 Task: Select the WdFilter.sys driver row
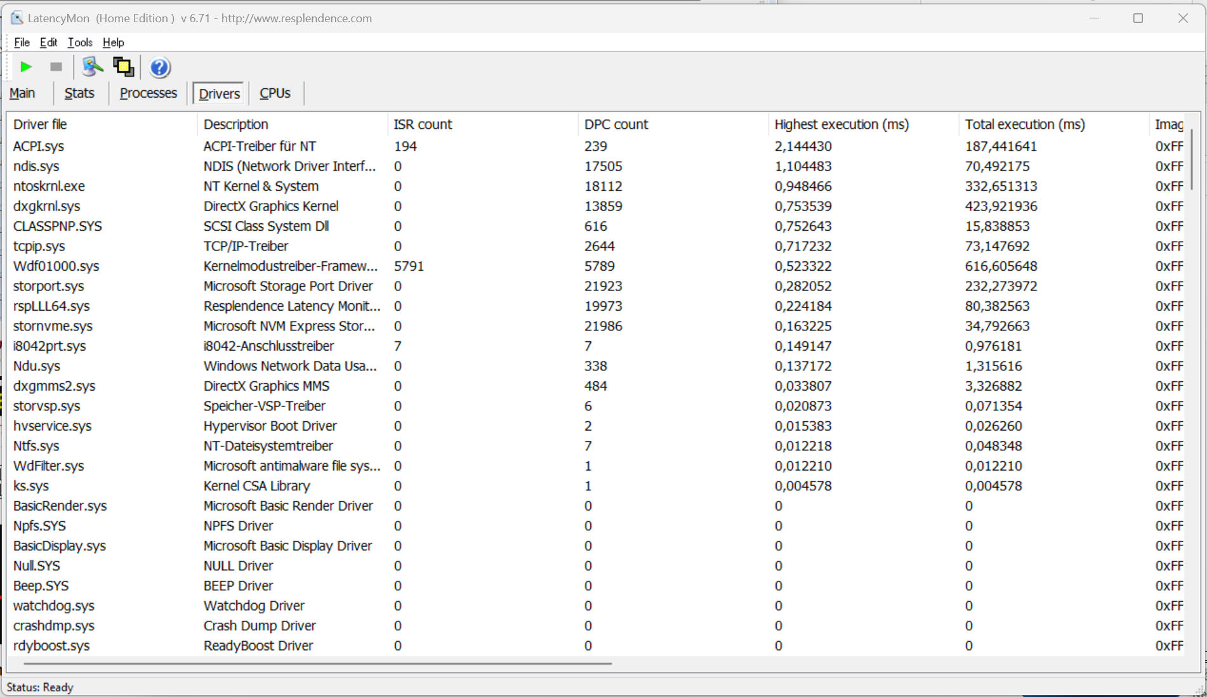pyautogui.click(x=595, y=466)
